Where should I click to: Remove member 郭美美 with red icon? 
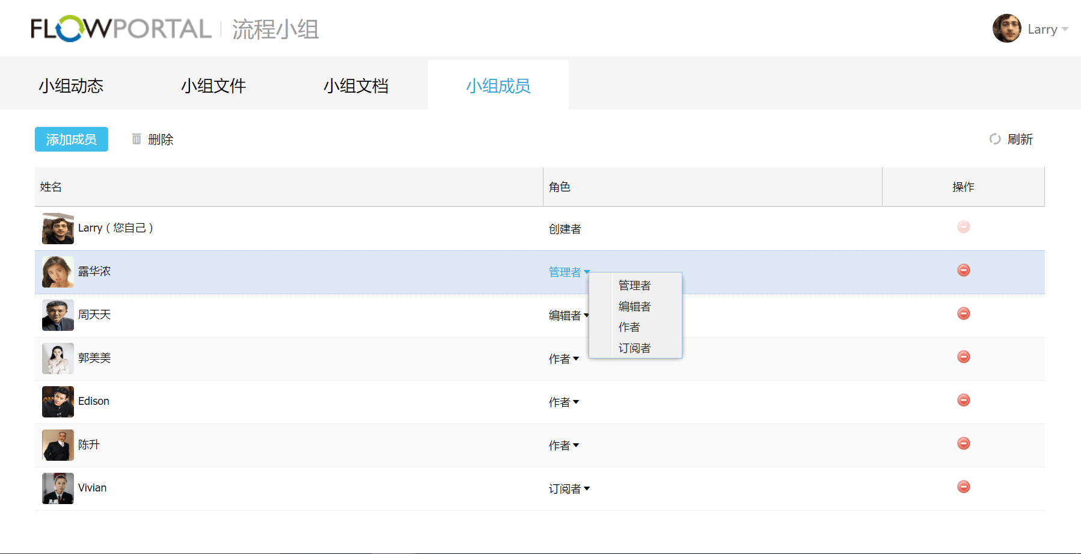coord(963,357)
